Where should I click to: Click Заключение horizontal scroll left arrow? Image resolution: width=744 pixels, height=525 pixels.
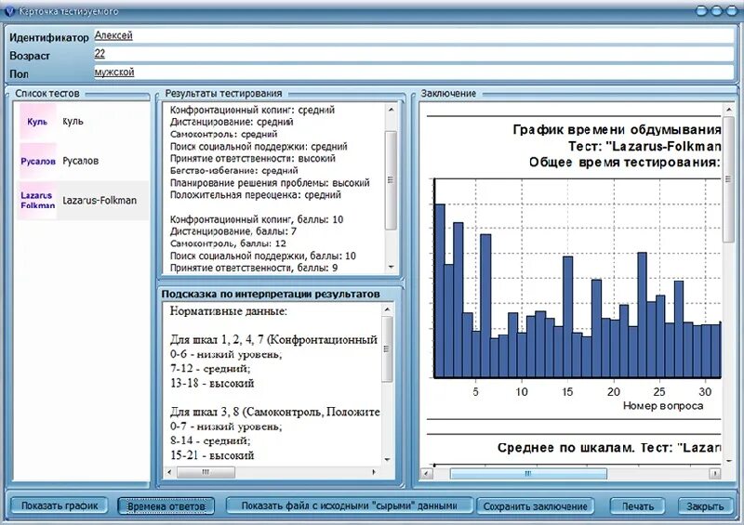click(427, 473)
